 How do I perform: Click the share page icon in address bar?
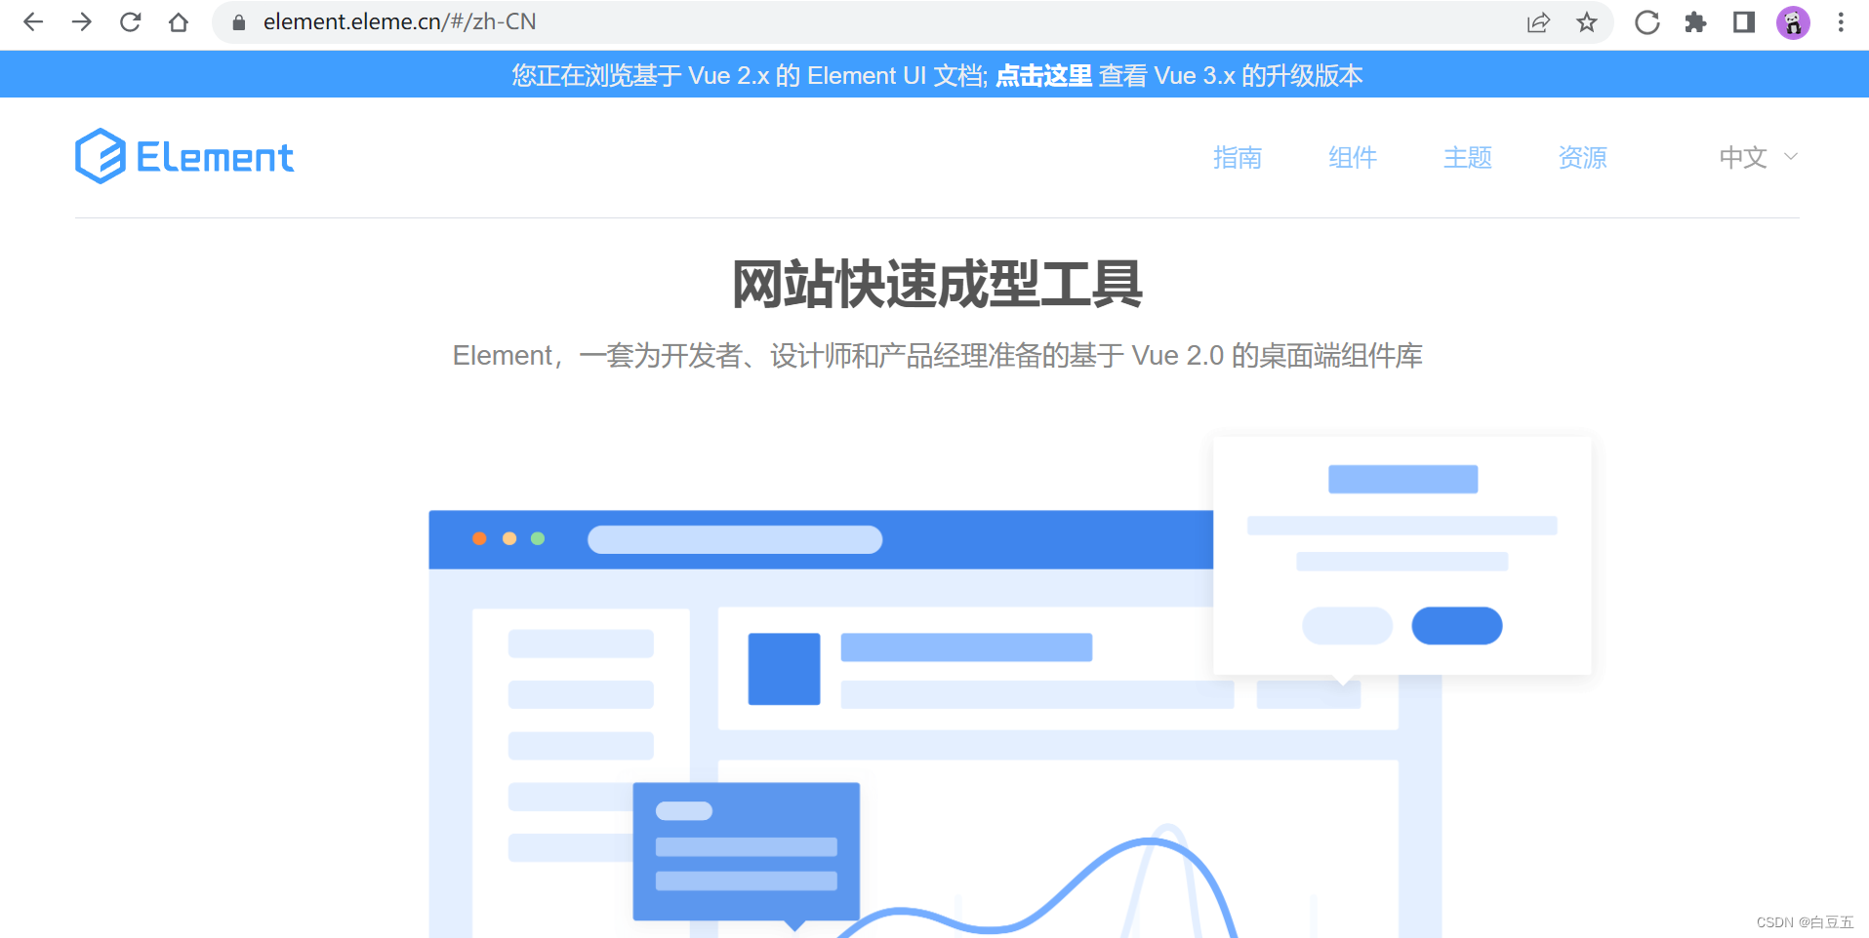(1538, 21)
